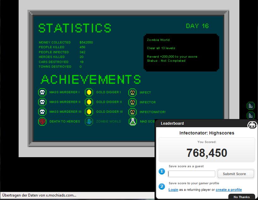Dismiss the leaderboard with No Thanks

(x=242, y=197)
